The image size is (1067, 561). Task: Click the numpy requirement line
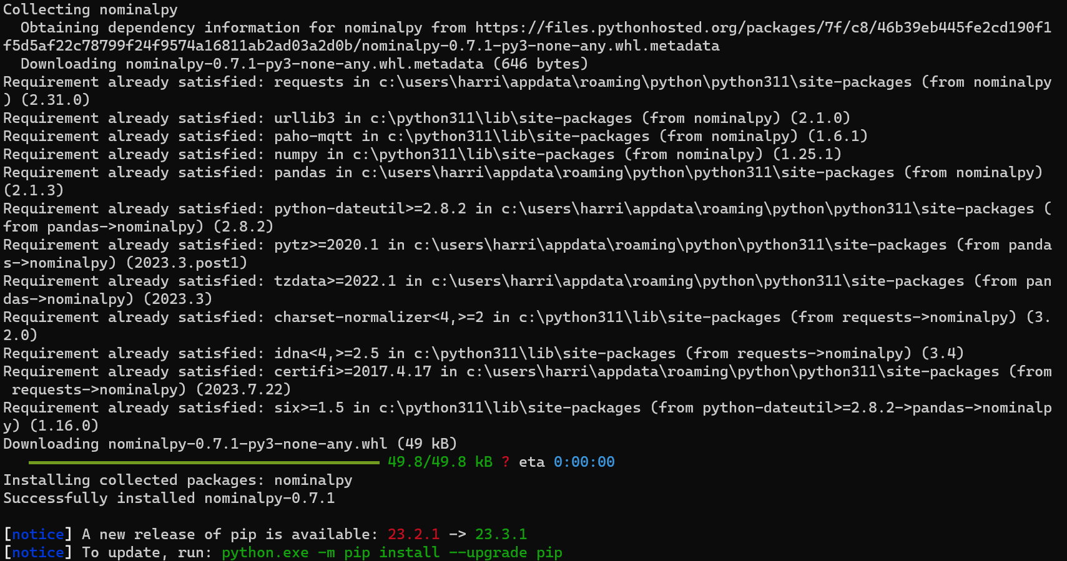click(423, 154)
